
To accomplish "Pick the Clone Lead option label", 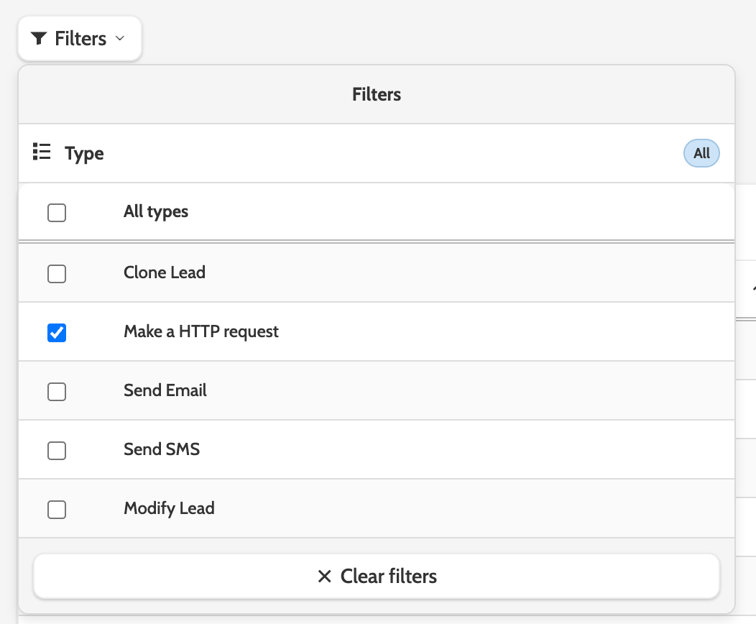I will (165, 273).
